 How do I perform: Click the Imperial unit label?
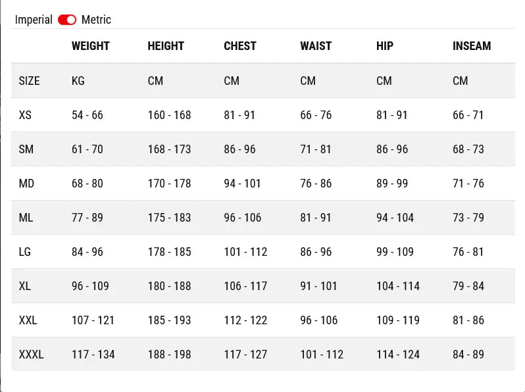coord(34,20)
